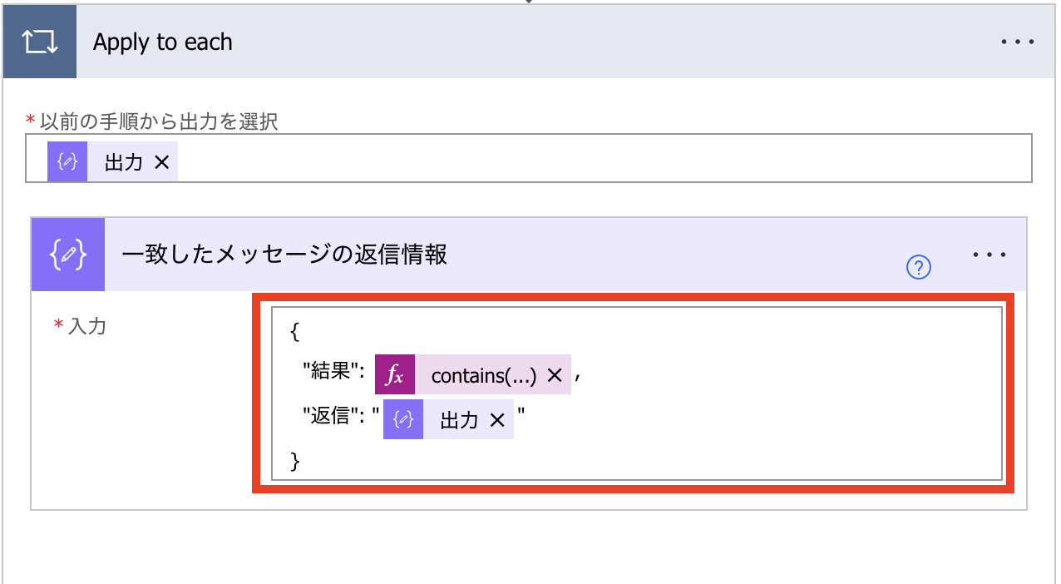This screenshot has height=584, width=1061.
Task: Remove the 出力 token from the loop input
Action: click(160, 161)
